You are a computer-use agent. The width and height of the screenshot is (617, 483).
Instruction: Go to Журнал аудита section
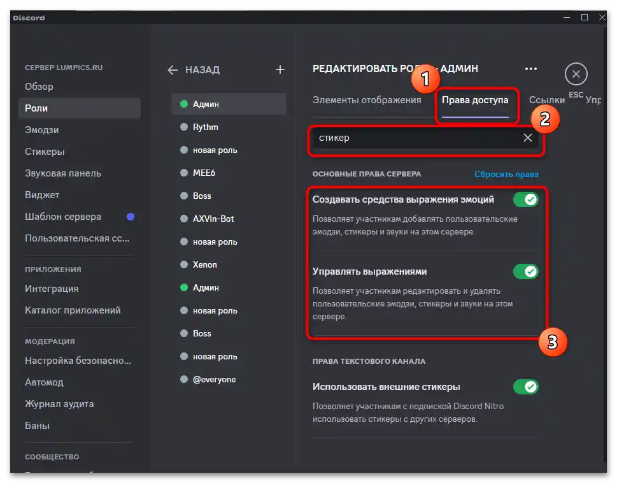[59, 404]
